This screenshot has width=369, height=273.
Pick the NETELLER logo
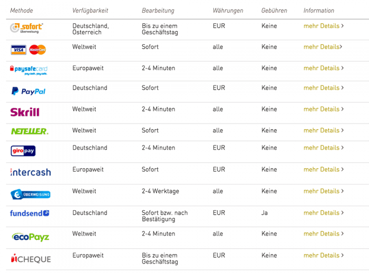pos(30,131)
